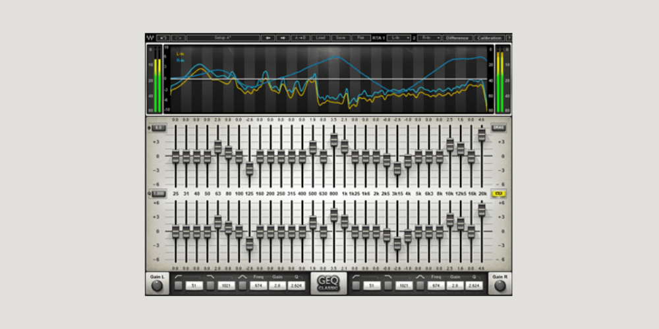Click the Gain R knob
Viewport: 659px width, 329px height.
coord(500,286)
